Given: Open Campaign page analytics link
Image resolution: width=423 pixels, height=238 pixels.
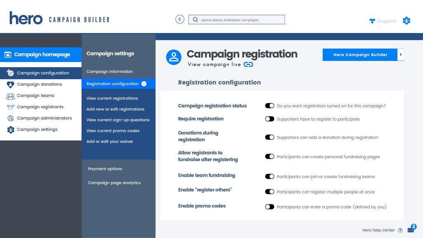Looking at the screenshot, I should click(114, 183).
